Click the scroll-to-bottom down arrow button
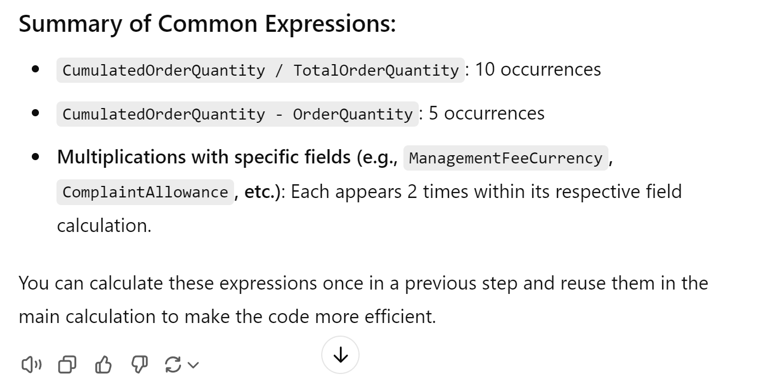The image size is (757, 391). pos(340,355)
